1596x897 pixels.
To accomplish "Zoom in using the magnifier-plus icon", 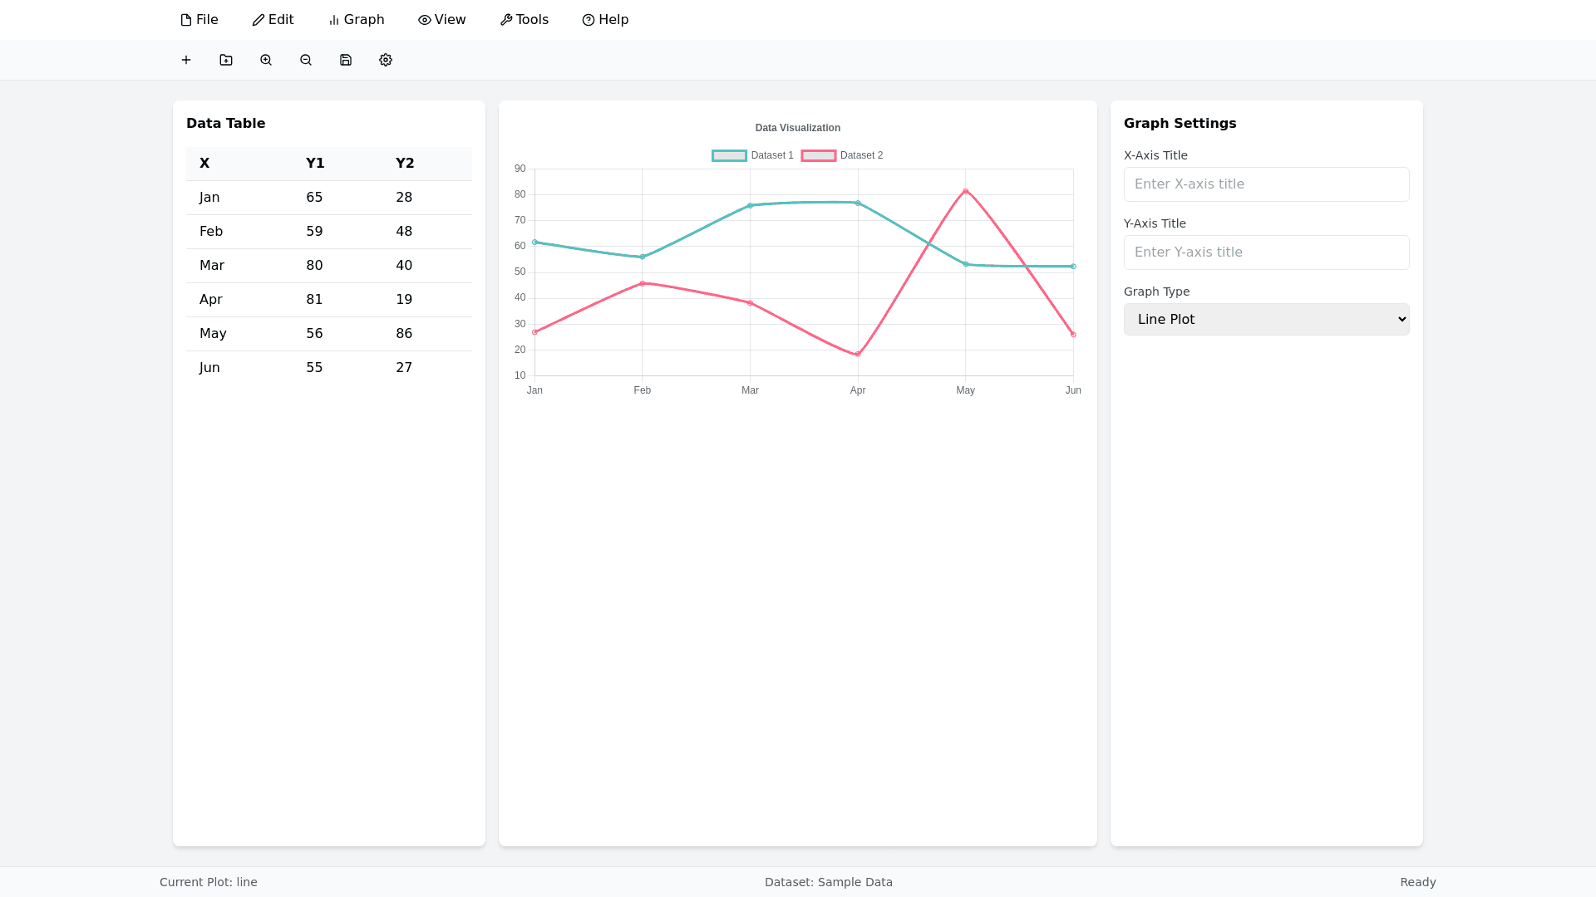I will 265,60.
